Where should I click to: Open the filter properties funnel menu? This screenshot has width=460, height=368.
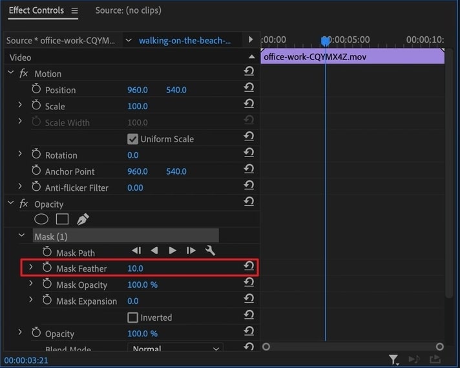point(393,359)
